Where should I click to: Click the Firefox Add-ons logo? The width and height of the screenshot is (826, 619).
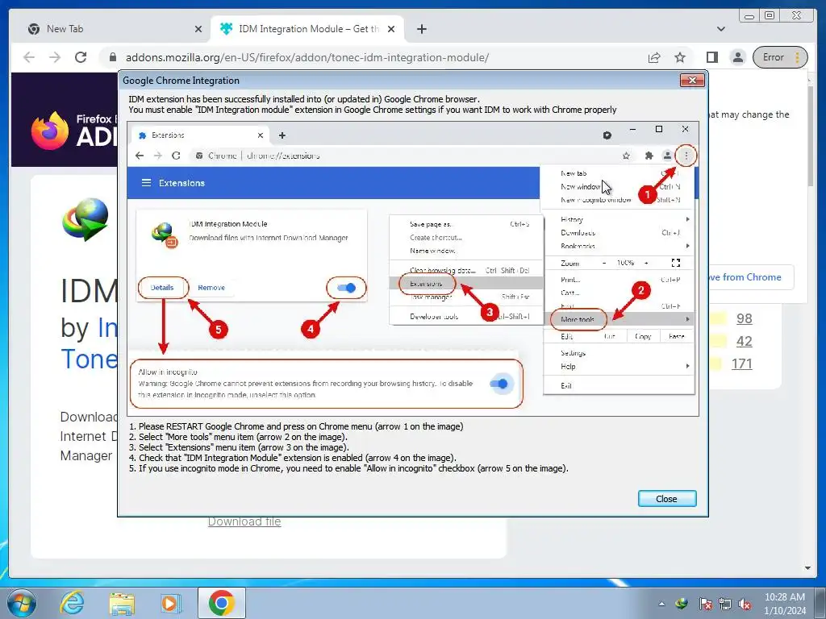(73, 131)
